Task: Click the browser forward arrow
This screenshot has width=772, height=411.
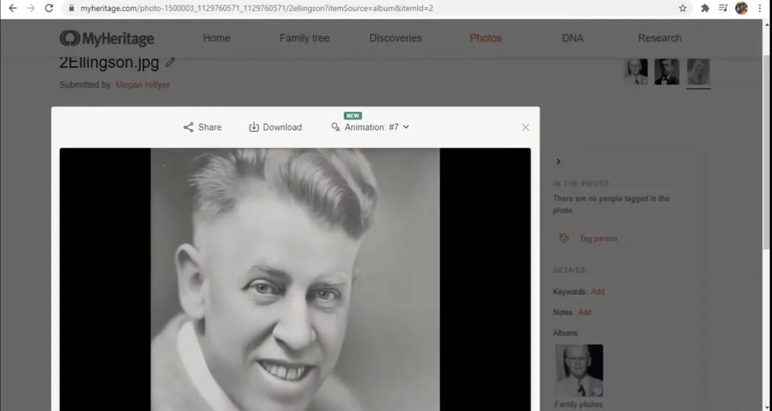Action: click(x=30, y=8)
